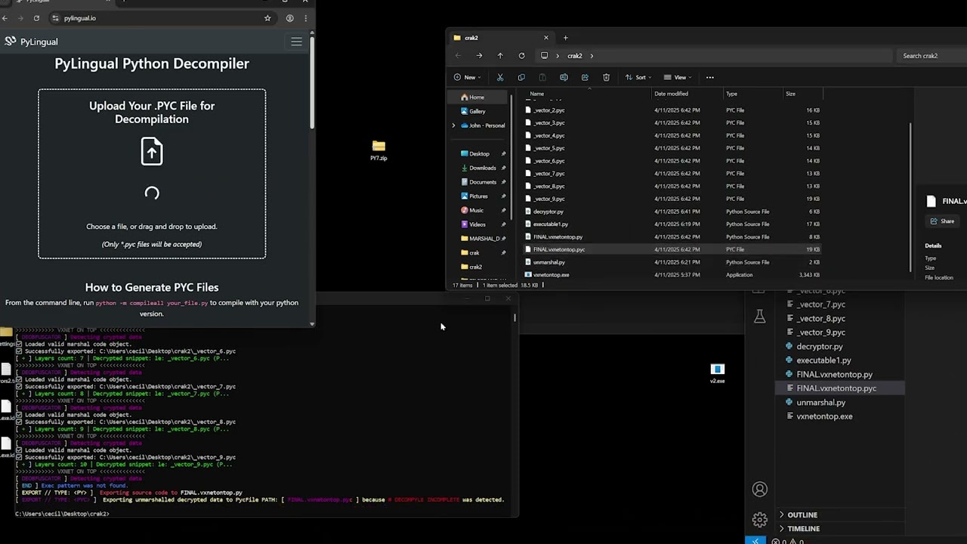Open Desktop in Explorer quick access

click(479, 154)
